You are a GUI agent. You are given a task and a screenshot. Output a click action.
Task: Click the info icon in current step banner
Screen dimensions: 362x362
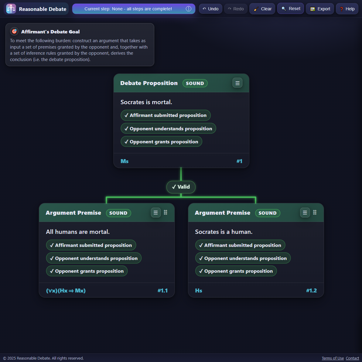pos(189,9)
